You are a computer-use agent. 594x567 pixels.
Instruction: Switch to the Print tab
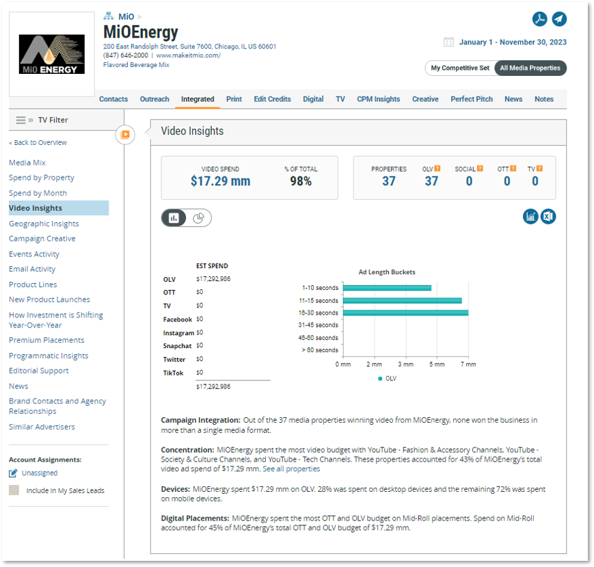[234, 99]
